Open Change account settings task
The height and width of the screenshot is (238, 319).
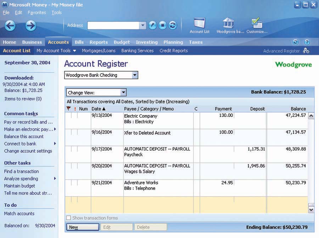tap(28, 151)
